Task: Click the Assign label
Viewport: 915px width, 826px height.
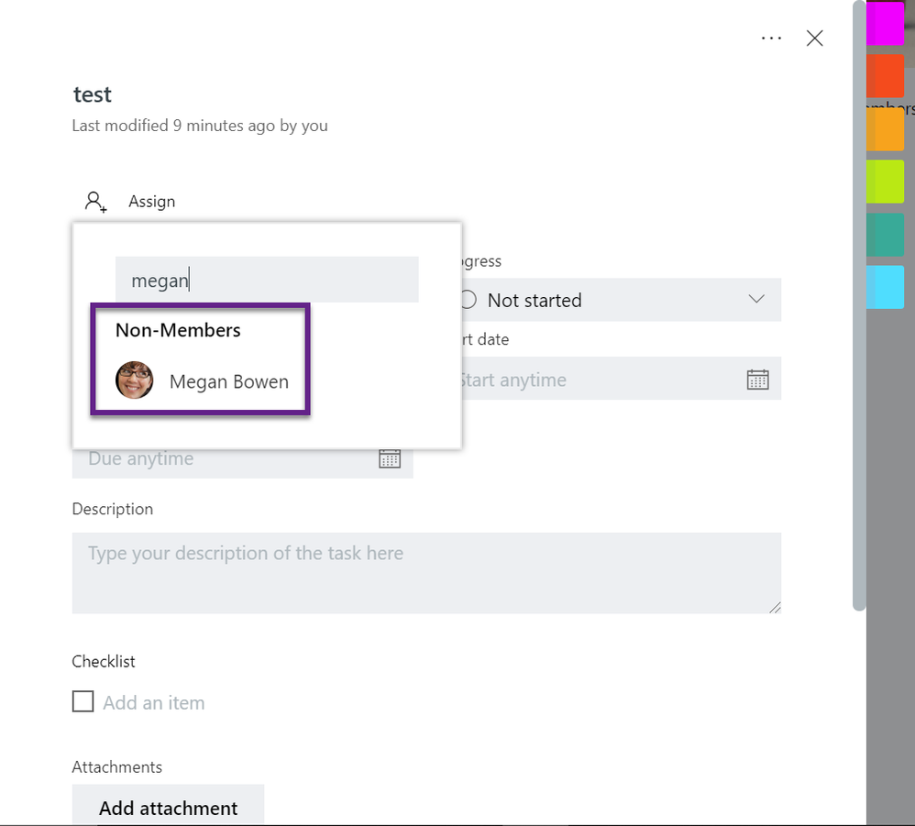Action: pos(151,202)
